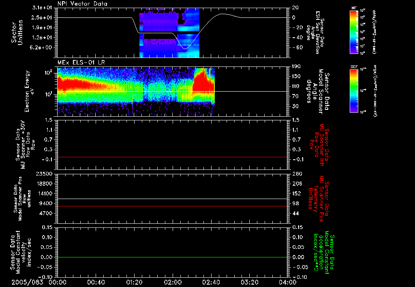
Task: Click the "2.5e+01" sector tick value
Action: 42,17
